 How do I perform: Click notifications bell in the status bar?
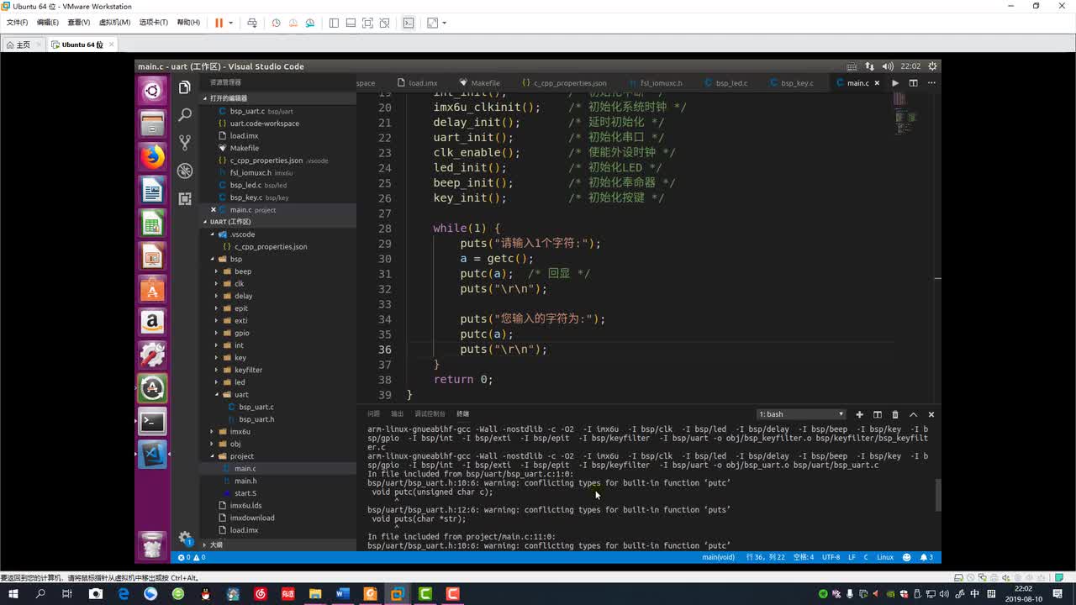pos(926,557)
